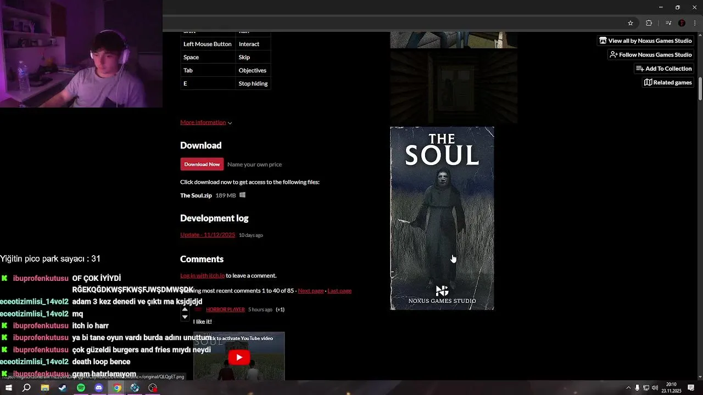The width and height of the screenshot is (703, 395).
Task: Open the Windows notification center
Action: pos(691,388)
